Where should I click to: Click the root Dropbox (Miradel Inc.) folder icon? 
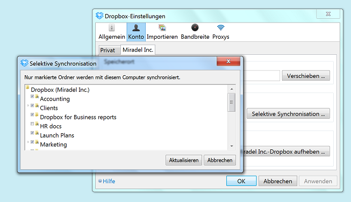27,88
